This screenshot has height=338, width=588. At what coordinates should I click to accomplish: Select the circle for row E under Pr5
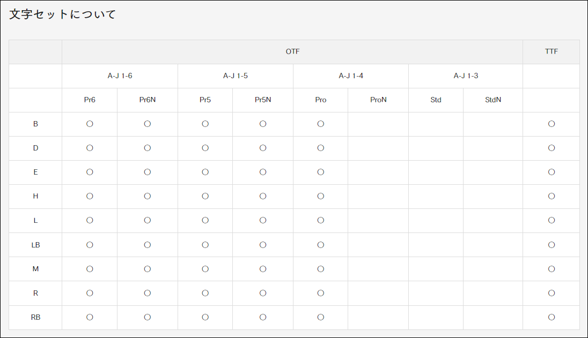click(x=205, y=172)
